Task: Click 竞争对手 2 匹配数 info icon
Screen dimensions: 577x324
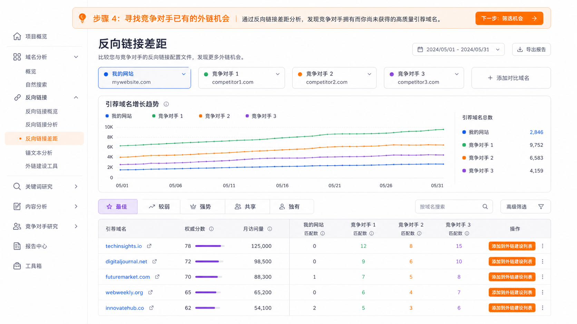Action: (x=419, y=233)
